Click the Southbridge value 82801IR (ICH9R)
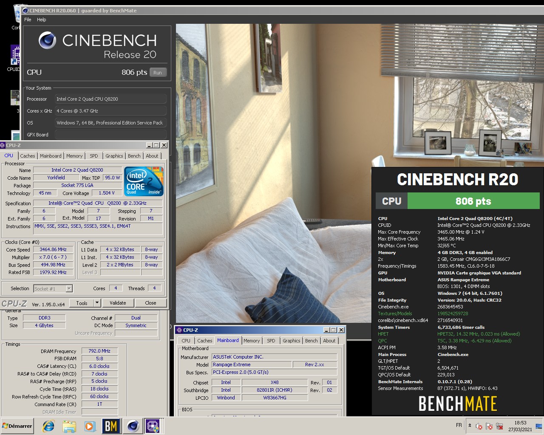Screen dimensions: 544x435 pyautogui.click(x=275, y=390)
